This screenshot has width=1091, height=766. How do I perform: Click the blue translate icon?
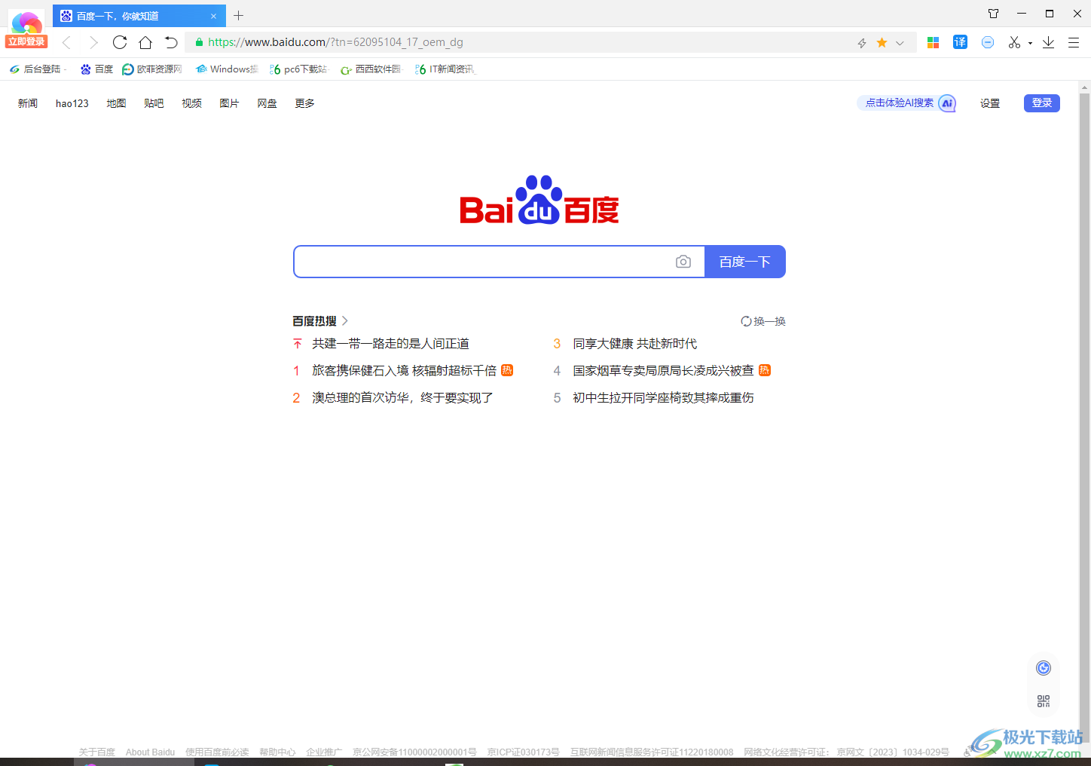(x=960, y=42)
